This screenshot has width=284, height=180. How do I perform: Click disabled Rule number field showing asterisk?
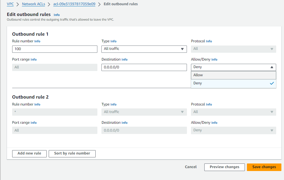pos(55,112)
